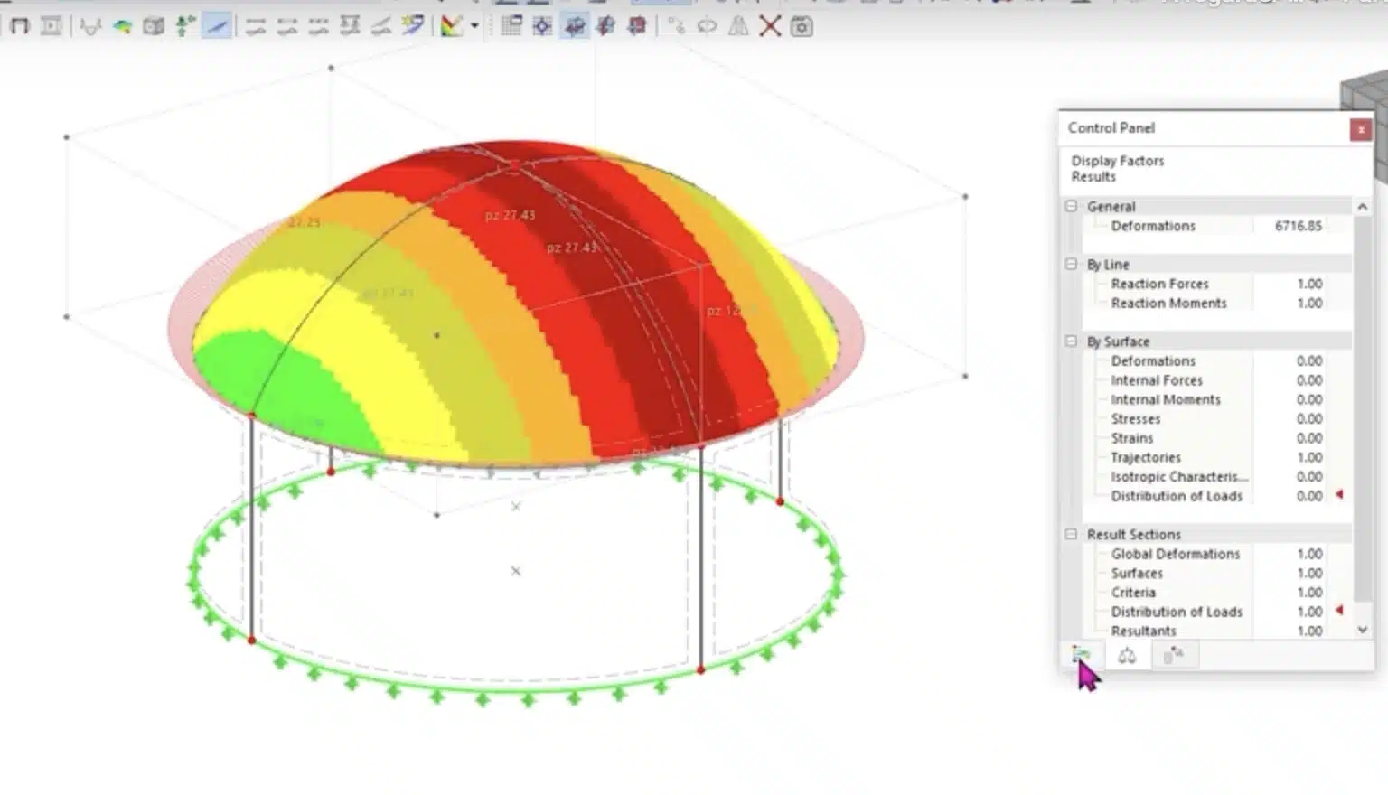Click the deformation curve toolbar icon

tap(89, 26)
